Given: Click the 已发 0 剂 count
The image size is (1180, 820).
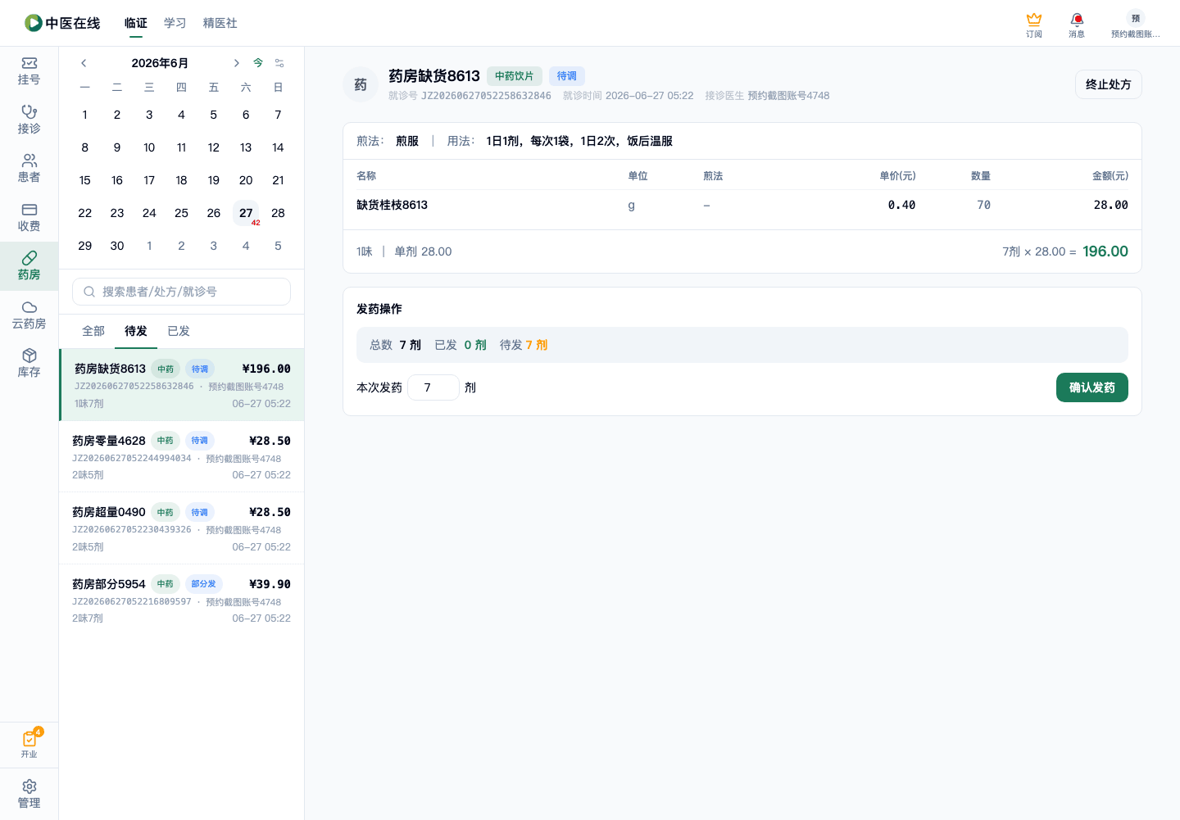Looking at the screenshot, I should 461,345.
